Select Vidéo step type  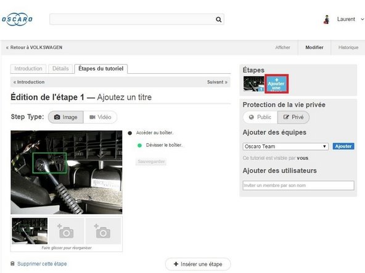point(100,117)
